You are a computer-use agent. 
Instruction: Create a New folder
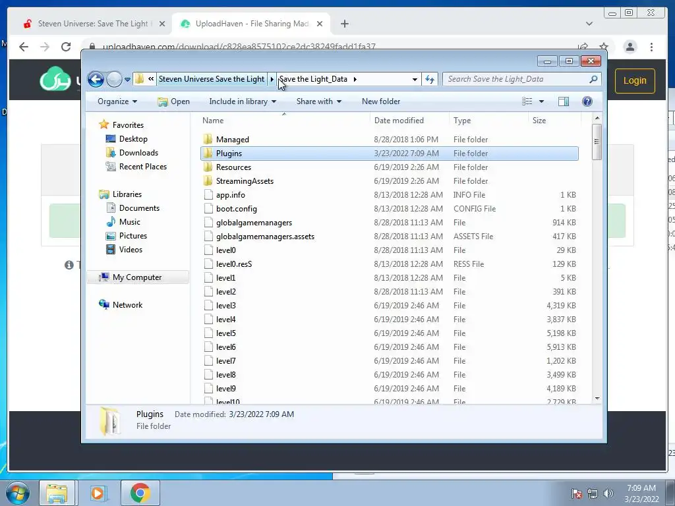click(381, 101)
